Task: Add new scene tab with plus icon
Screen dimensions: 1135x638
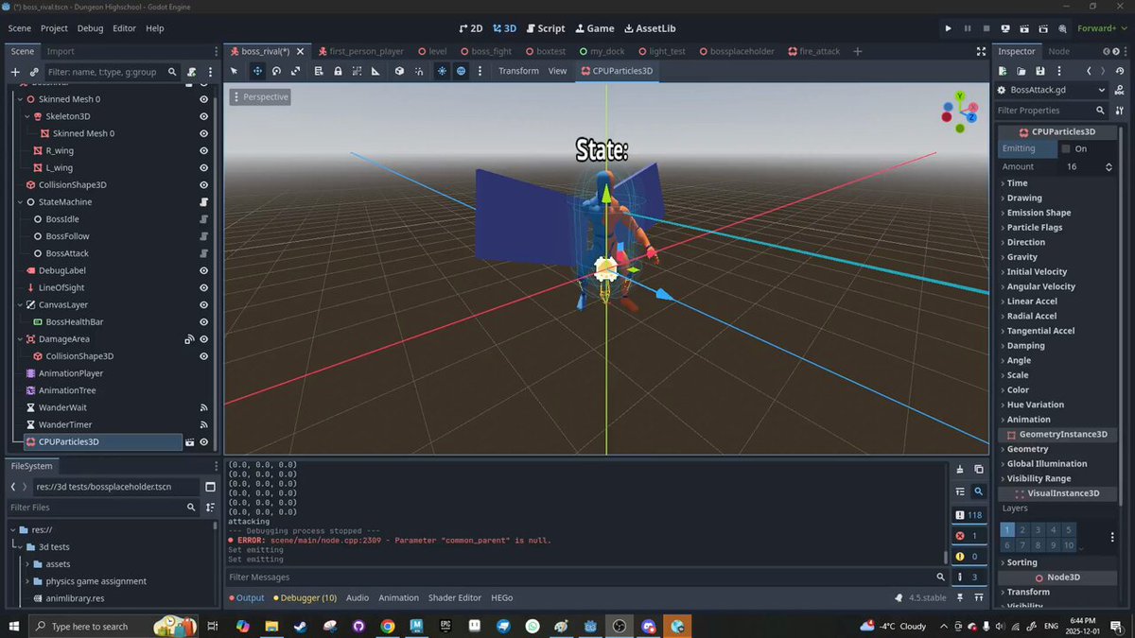Action: pyautogui.click(x=858, y=51)
